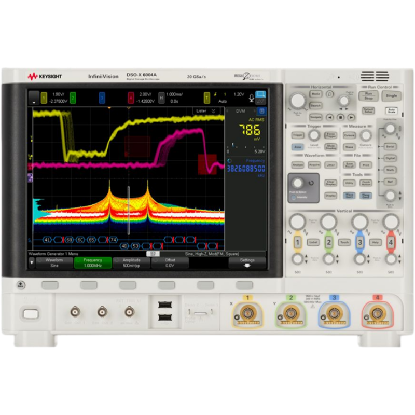The image size is (415, 415).
Task: Push the Entry knob labeled Push to Select
Action: pos(297,183)
